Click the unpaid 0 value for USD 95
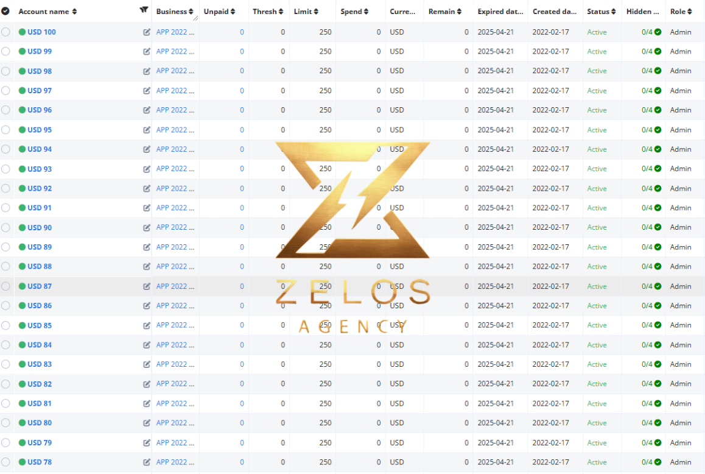The width and height of the screenshot is (705, 474). [242, 130]
